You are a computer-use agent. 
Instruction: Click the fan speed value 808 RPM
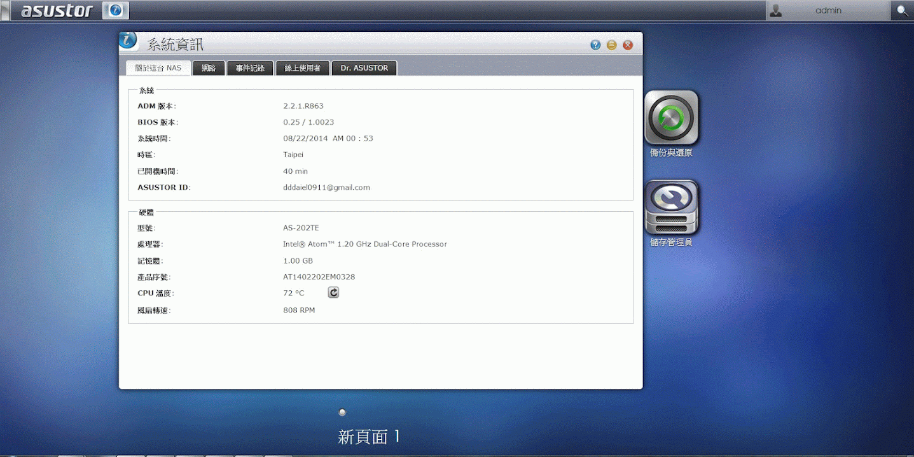(299, 311)
